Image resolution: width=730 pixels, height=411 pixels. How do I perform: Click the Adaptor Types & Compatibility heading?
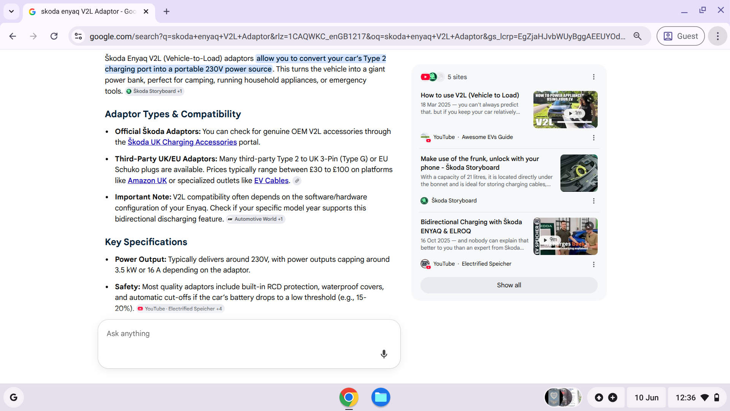[x=173, y=114]
